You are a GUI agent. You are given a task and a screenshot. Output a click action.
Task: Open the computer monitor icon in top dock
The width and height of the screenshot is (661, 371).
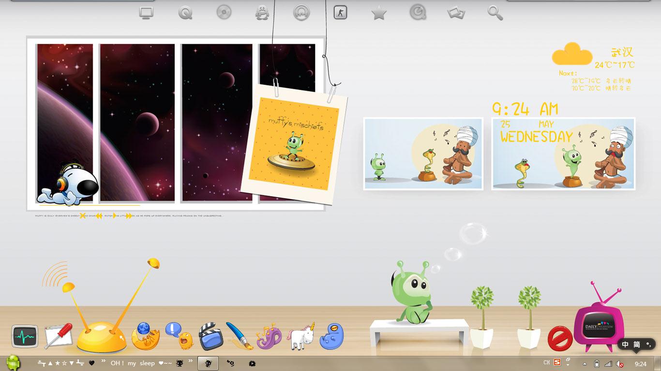(x=146, y=13)
